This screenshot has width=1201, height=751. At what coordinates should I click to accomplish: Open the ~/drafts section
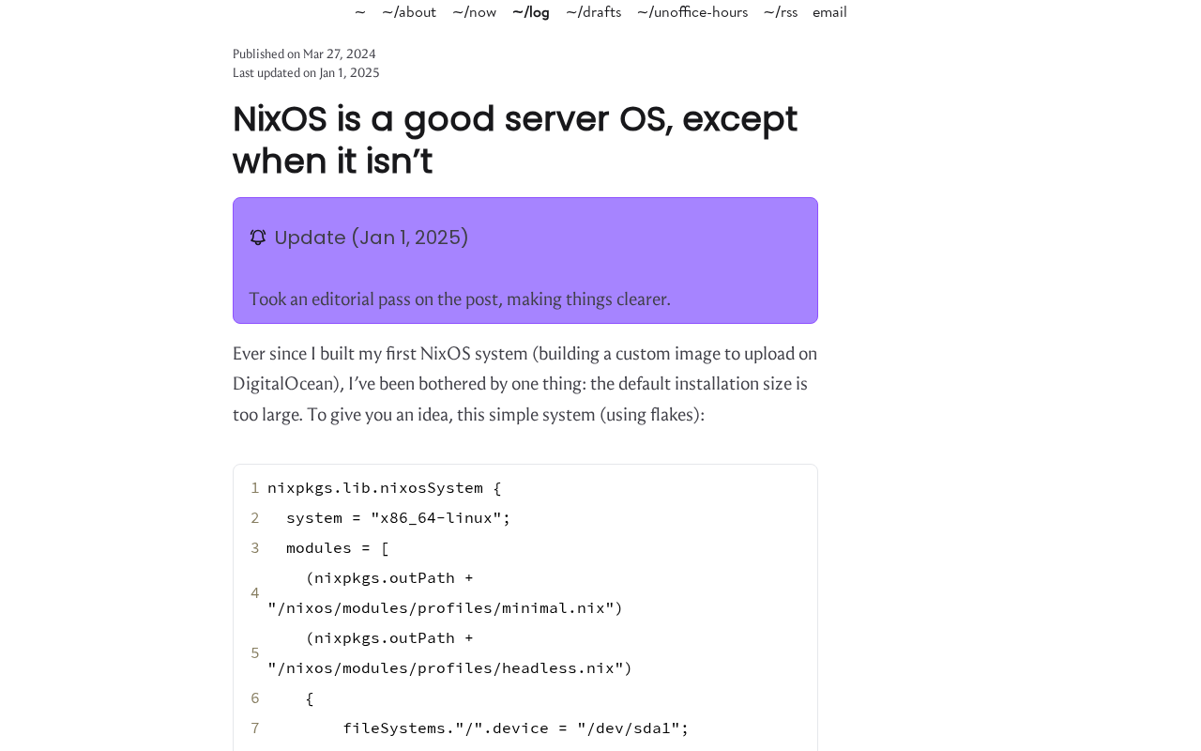coord(593,11)
